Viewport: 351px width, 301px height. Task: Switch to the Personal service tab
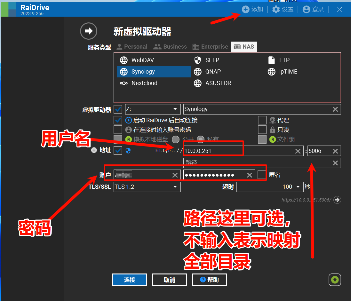point(132,47)
